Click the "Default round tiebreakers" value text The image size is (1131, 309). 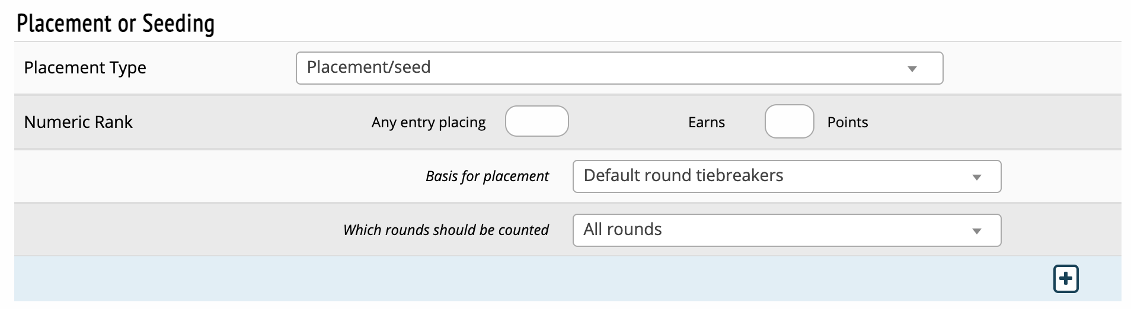point(683,176)
